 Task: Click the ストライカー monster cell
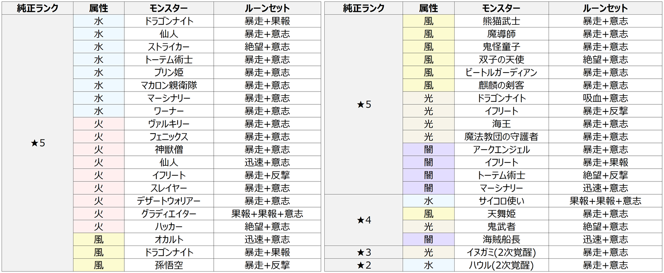[169, 47]
